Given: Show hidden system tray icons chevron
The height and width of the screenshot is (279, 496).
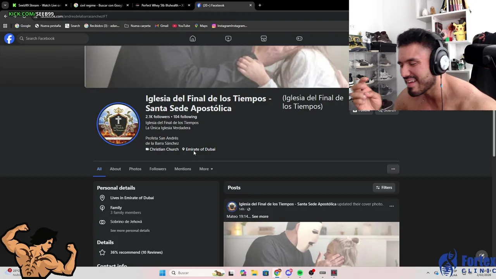Looking at the screenshot, I should (x=428, y=273).
